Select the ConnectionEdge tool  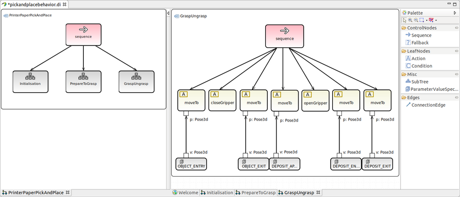click(426, 105)
